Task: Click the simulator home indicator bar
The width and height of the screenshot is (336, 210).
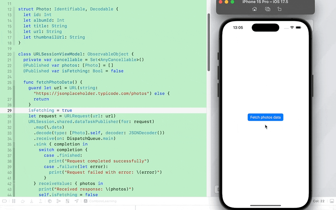Action: [x=265, y=206]
